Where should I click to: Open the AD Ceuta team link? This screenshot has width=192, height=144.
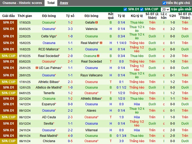click(49, 117)
